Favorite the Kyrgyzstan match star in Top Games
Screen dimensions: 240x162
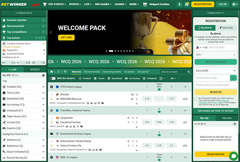click(44, 44)
